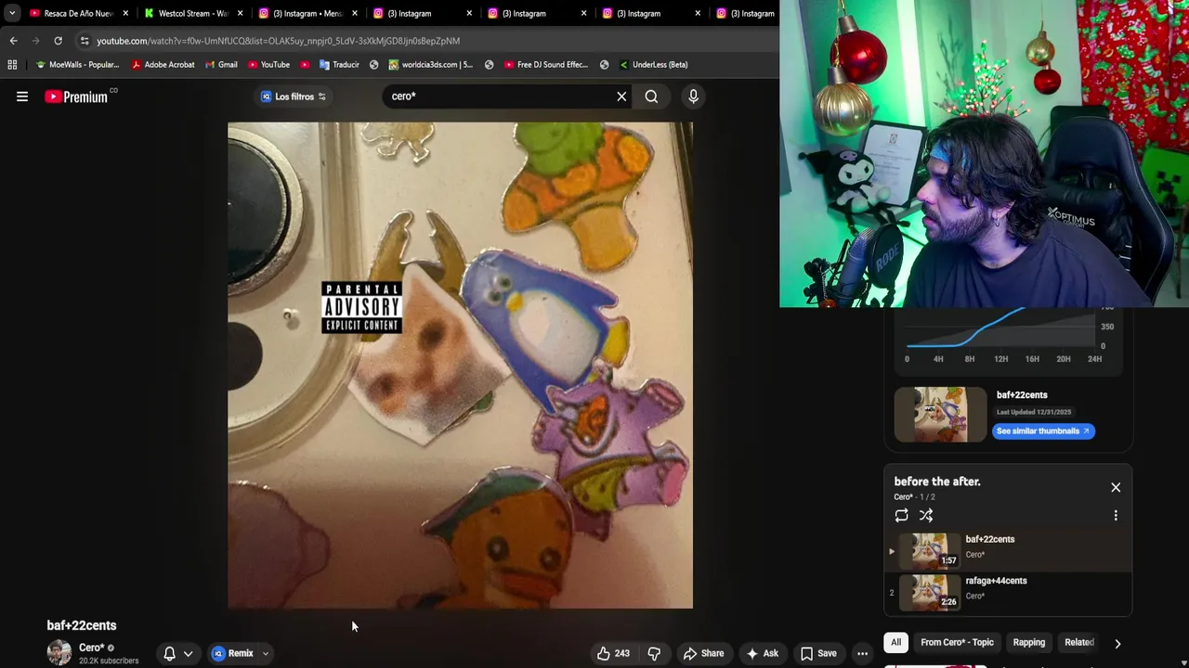
Task: Open the Ask AI button
Action: (762, 653)
